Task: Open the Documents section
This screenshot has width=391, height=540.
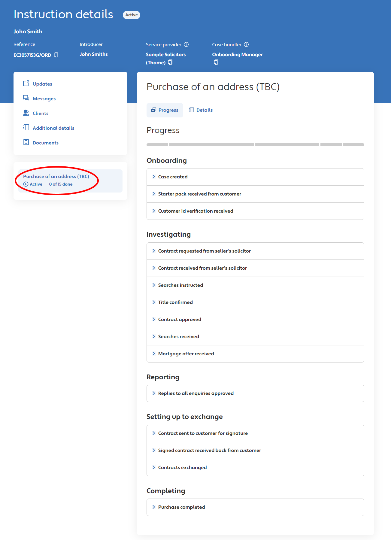Action: tap(46, 143)
